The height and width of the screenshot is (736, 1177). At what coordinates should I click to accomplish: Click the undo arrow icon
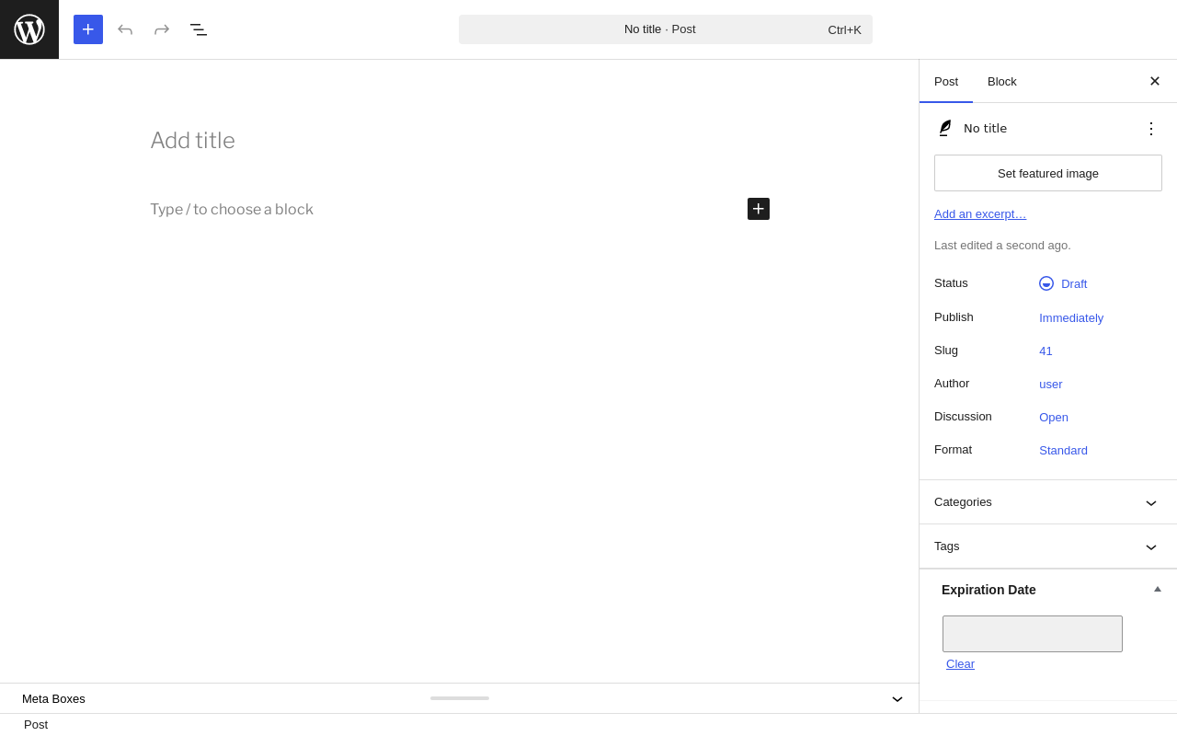tap(125, 29)
